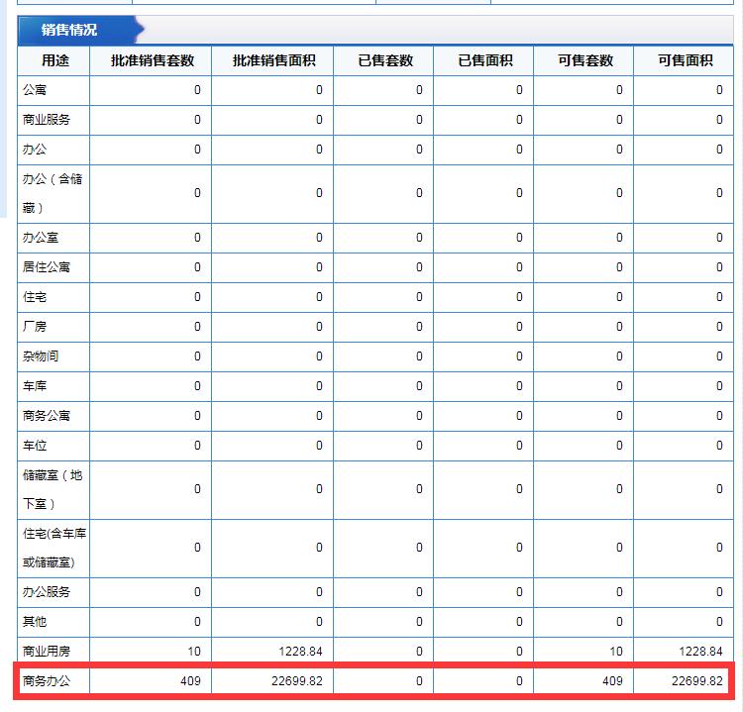Click 批准销售面积 value 0 in 住宅 row
Image resolution: width=743 pixels, height=712 pixels.
pos(319,297)
